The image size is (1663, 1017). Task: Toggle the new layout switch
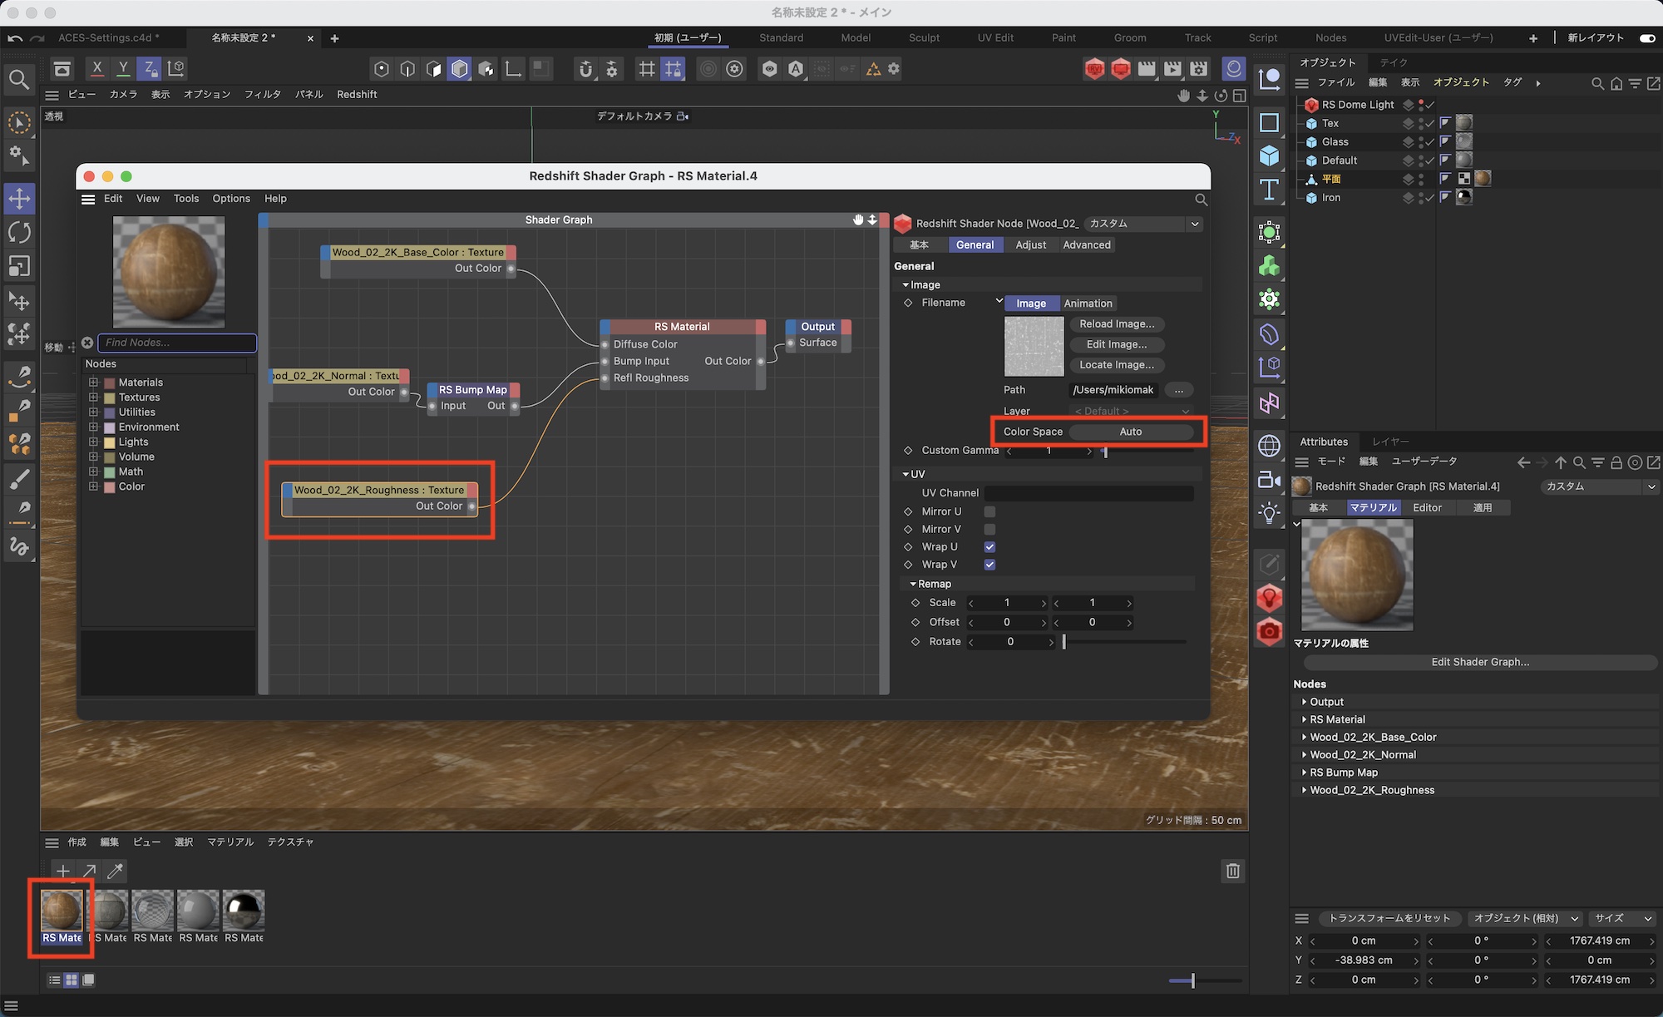click(1646, 37)
